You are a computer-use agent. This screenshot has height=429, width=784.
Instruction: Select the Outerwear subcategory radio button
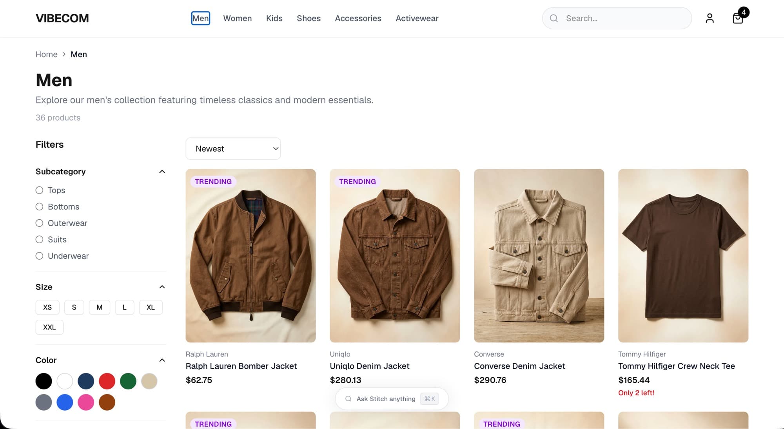pyautogui.click(x=39, y=223)
